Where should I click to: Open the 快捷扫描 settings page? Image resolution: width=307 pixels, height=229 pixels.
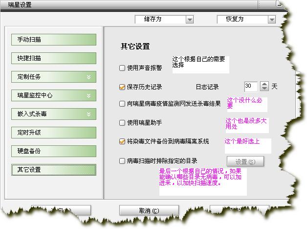tap(54, 58)
